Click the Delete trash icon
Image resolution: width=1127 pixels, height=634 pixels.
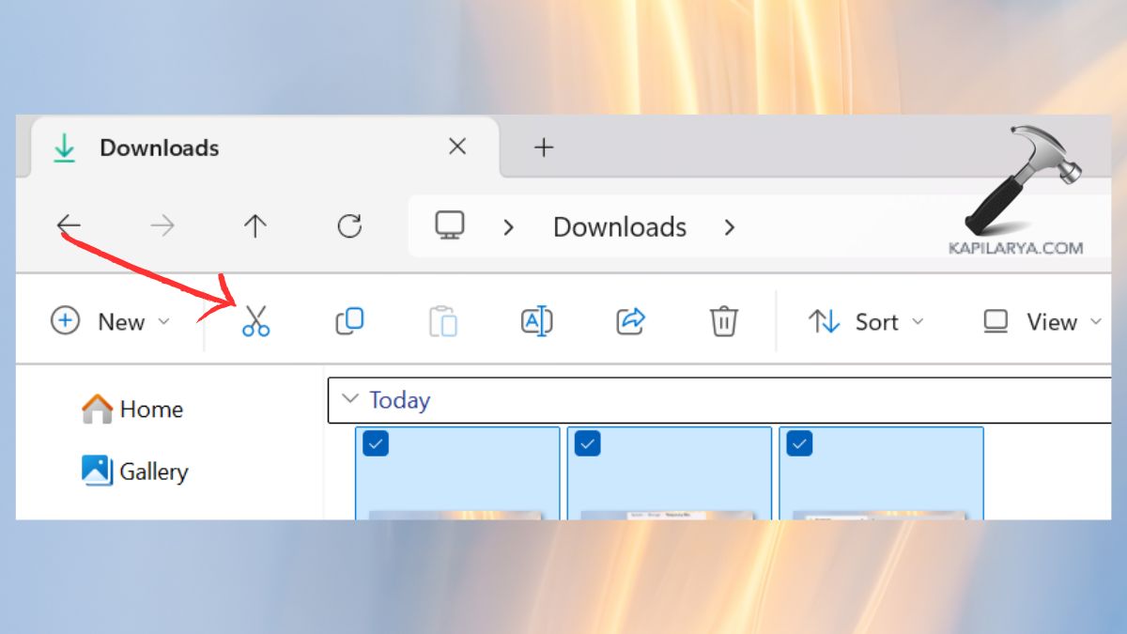723,321
